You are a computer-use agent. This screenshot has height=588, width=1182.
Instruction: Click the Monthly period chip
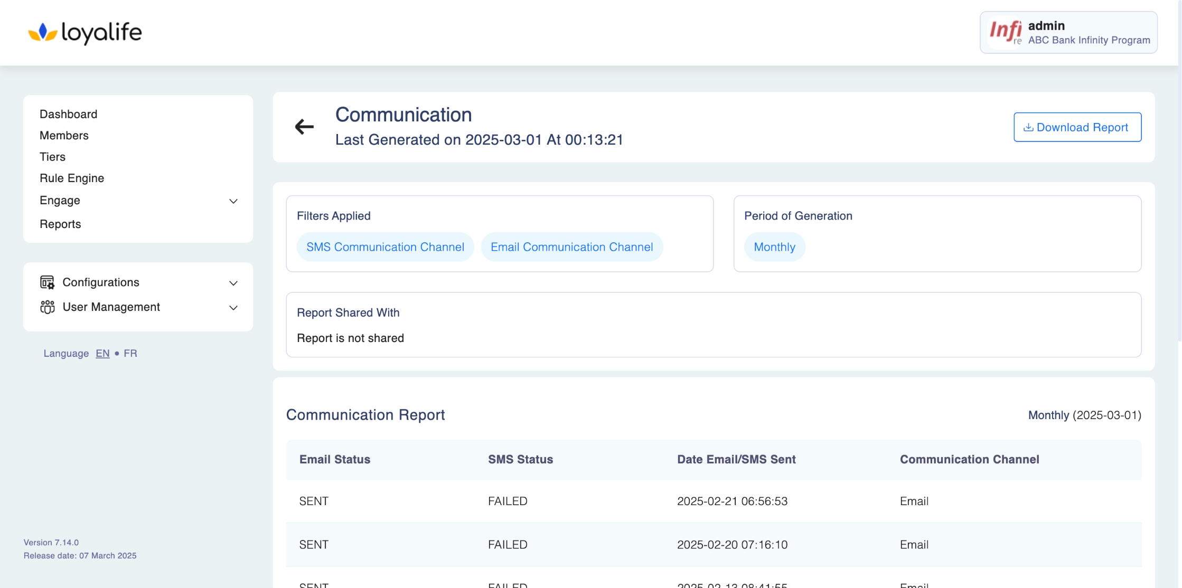774,247
